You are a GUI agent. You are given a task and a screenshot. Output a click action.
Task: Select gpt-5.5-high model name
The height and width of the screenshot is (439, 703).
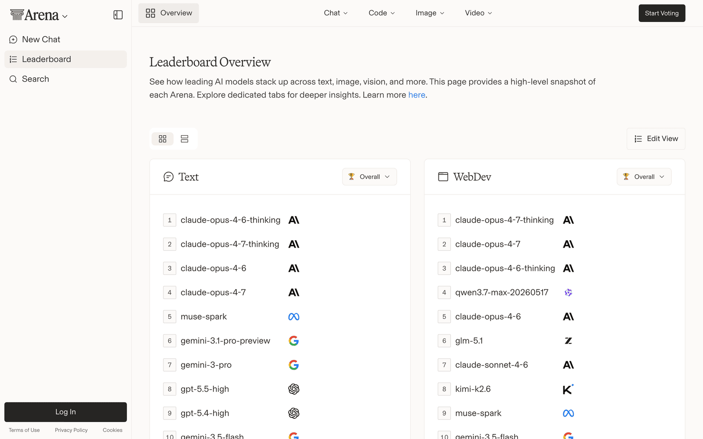tap(205, 389)
